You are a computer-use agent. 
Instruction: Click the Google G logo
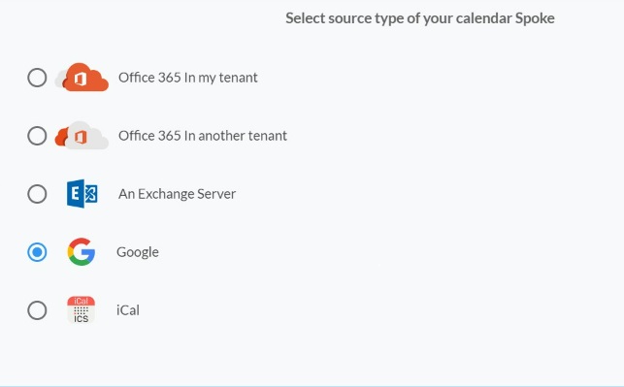[x=82, y=252]
